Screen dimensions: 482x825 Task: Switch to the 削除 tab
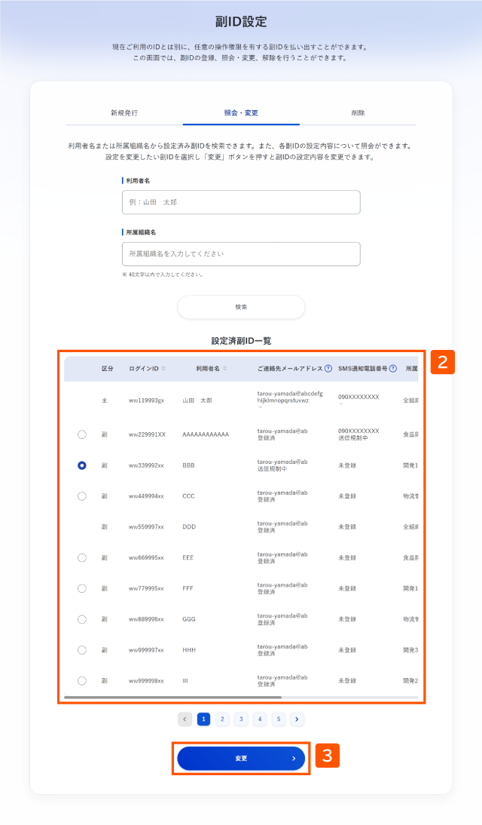pyautogui.click(x=358, y=113)
